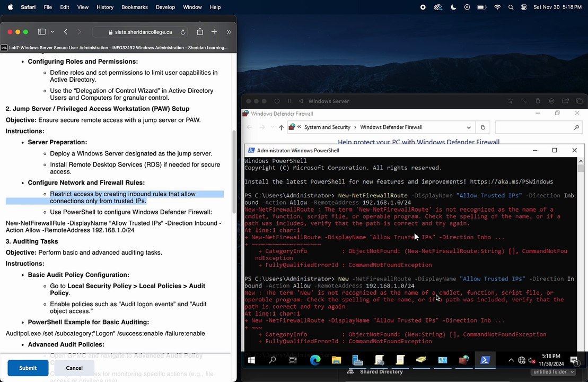Screen dimensions: 588x382
Task: Open battery status menu
Action: [481, 7]
